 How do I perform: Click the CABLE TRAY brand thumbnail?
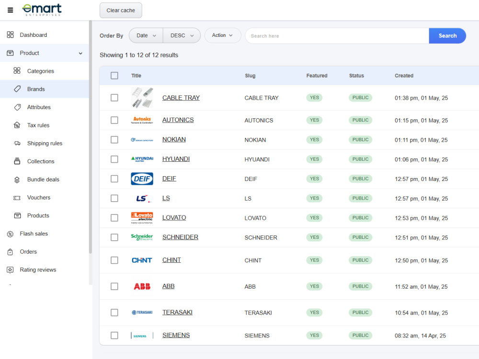point(142,98)
